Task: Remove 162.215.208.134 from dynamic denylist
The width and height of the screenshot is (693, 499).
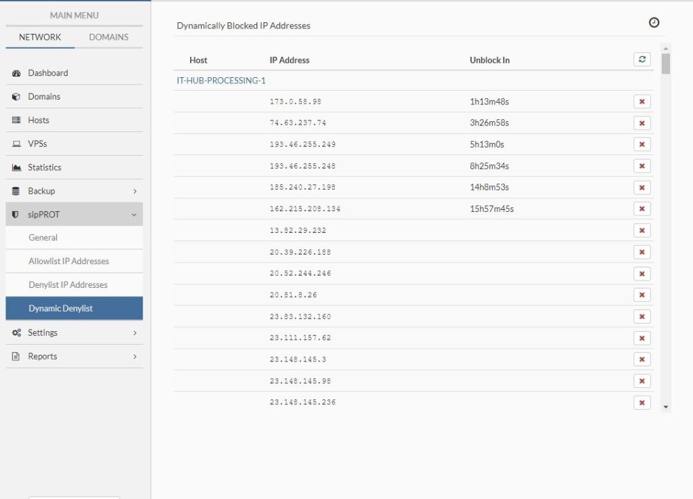Action: tap(642, 209)
